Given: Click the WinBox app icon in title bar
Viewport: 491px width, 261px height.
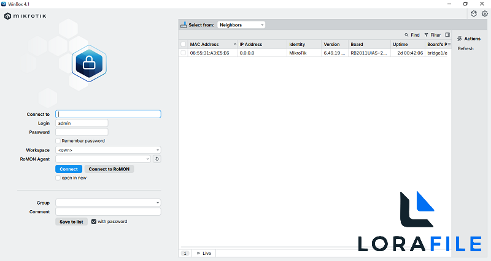Looking at the screenshot, I should click(x=4, y=4).
